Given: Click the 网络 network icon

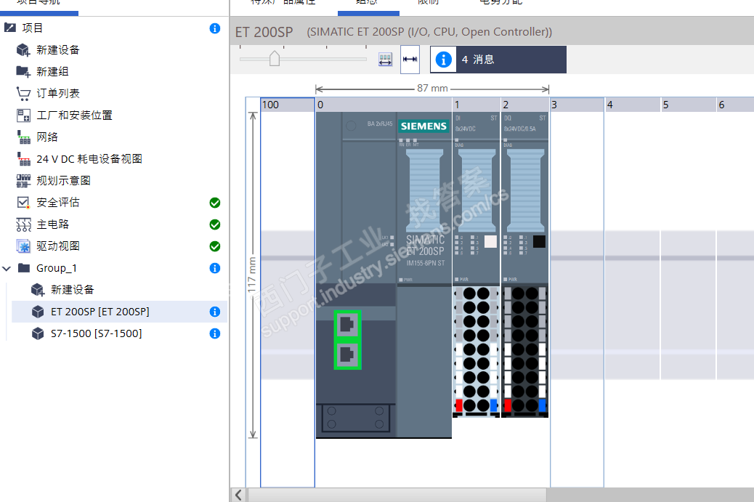Looking at the screenshot, I should [x=23, y=137].
